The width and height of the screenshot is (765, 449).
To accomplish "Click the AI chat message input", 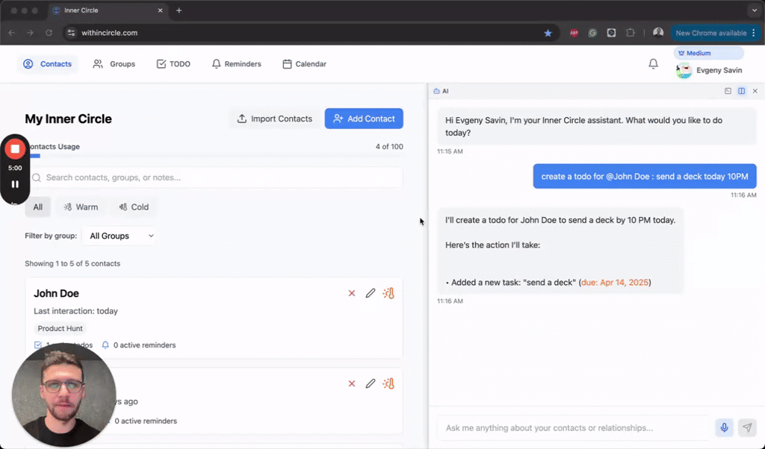I will (574, 427).
